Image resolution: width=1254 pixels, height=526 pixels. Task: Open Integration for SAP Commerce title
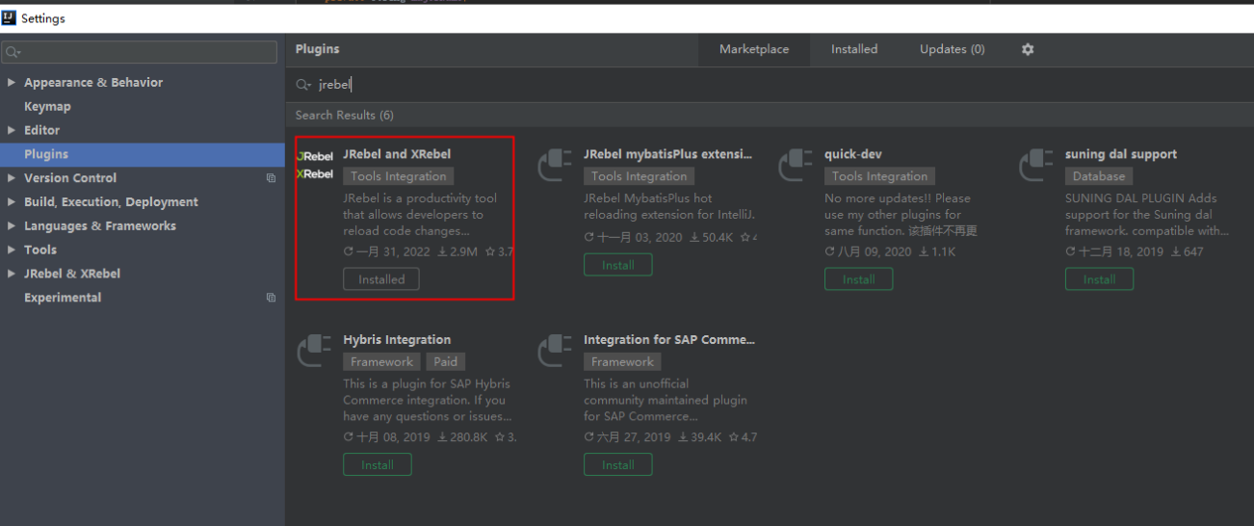tap(669, 340)
